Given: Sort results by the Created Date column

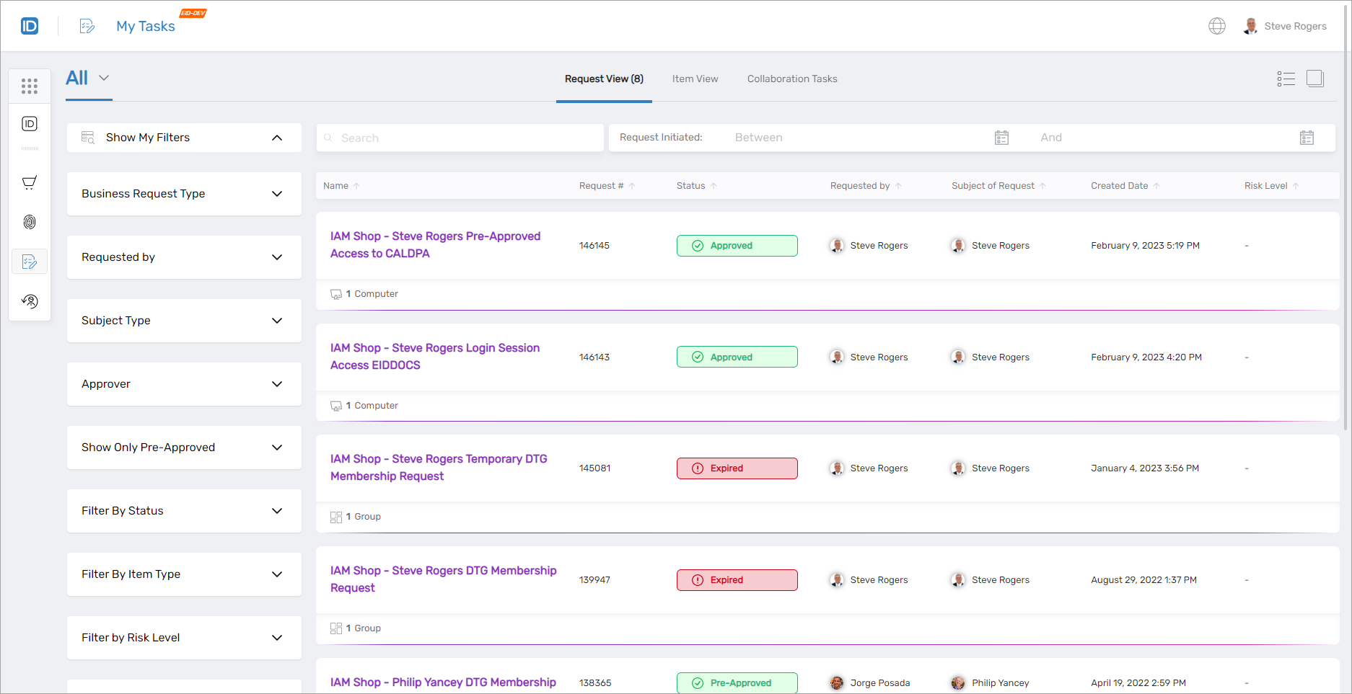Looking at the screenshot, I should [1119, 185].
